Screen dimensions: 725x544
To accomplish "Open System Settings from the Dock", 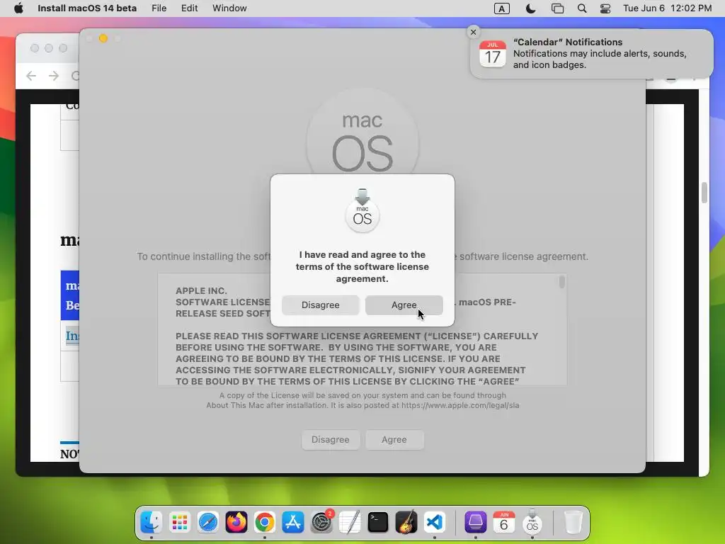I will 321,522.
